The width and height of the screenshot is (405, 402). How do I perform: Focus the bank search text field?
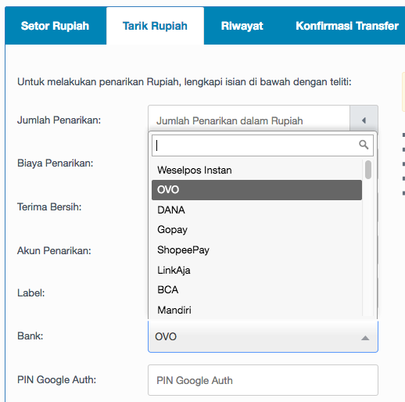pos(263,145)
